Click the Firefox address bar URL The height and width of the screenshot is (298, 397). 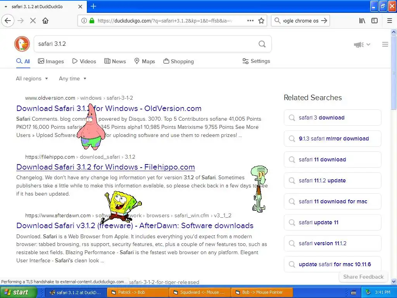(x=165, y=21)
